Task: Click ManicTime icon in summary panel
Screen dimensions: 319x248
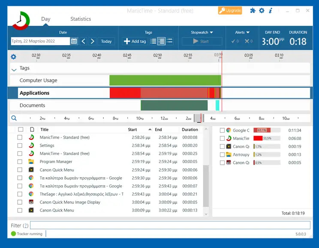Action: (229, 138)
